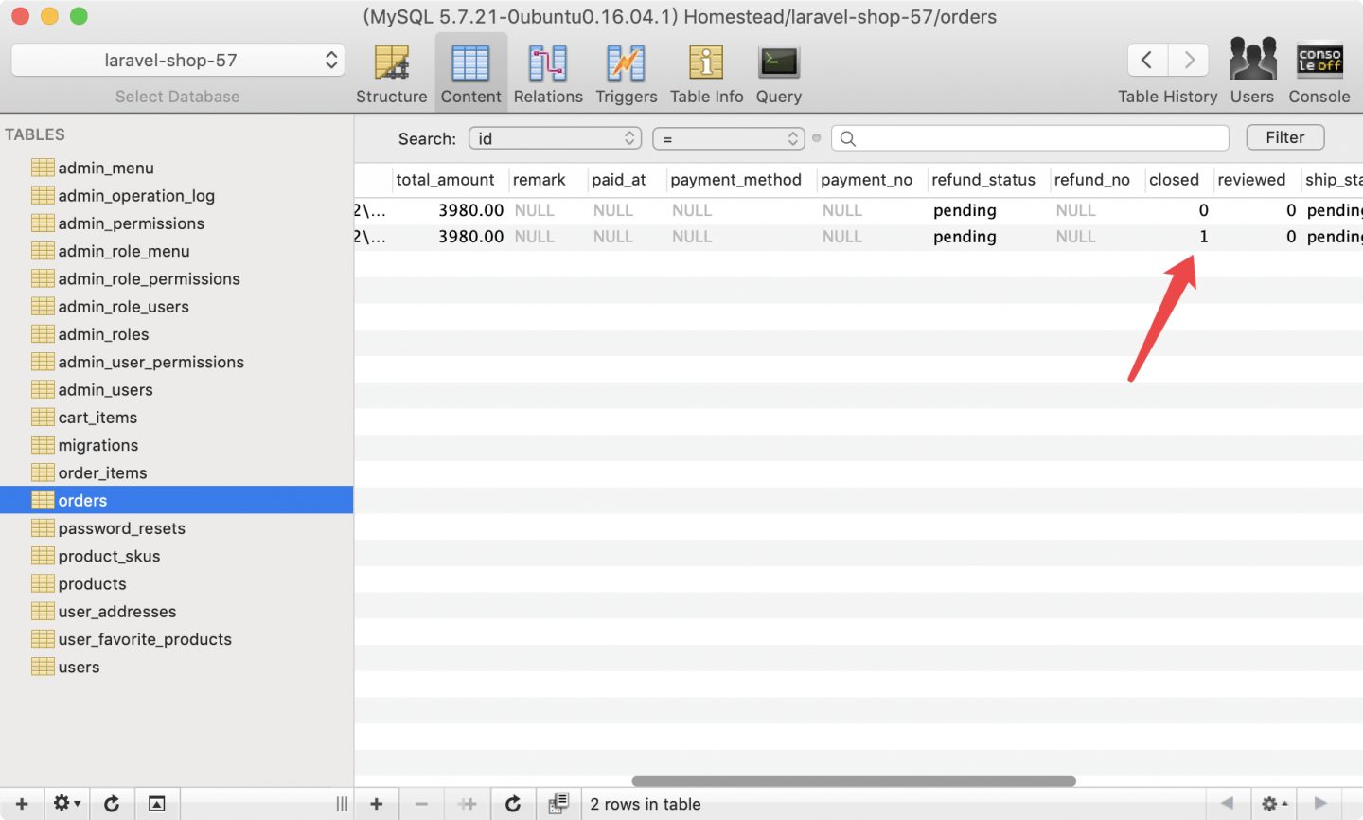This screenshot has height=820, width=1363.
Task: Sort by closed column header
Action: (x=1179, y=180)
